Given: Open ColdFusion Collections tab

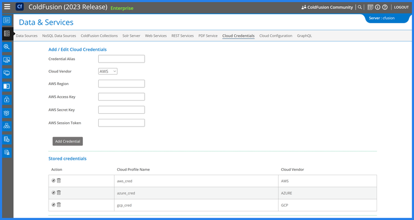Looking at the screenshot, I should coord(99,36).
